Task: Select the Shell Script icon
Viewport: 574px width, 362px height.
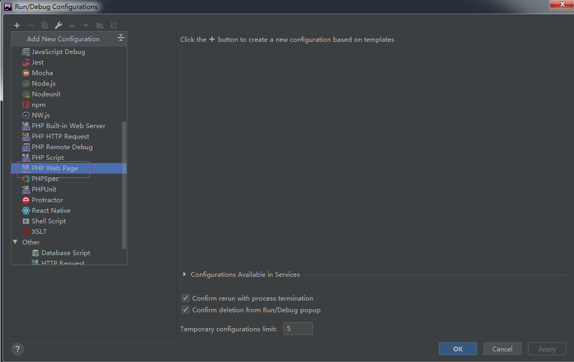Action: click(x=26, y=221)
